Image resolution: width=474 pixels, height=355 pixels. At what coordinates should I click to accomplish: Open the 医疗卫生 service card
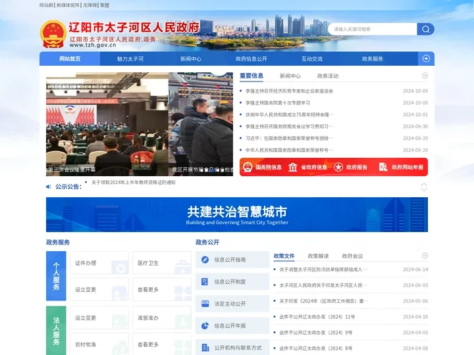(162, 263)
